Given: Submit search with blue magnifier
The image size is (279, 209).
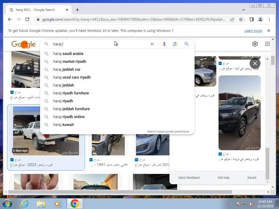Looking at the screenshot, I should [x=186, y=44].
